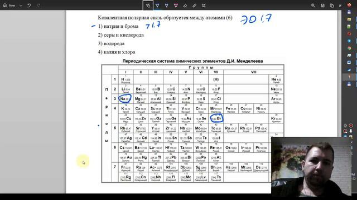Select the pink highlighter tool
The image size is (357, 200).
176,6
